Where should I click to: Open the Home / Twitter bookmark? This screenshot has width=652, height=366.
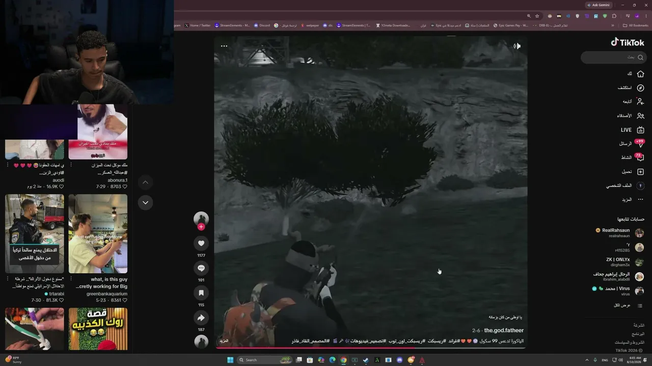197,25
